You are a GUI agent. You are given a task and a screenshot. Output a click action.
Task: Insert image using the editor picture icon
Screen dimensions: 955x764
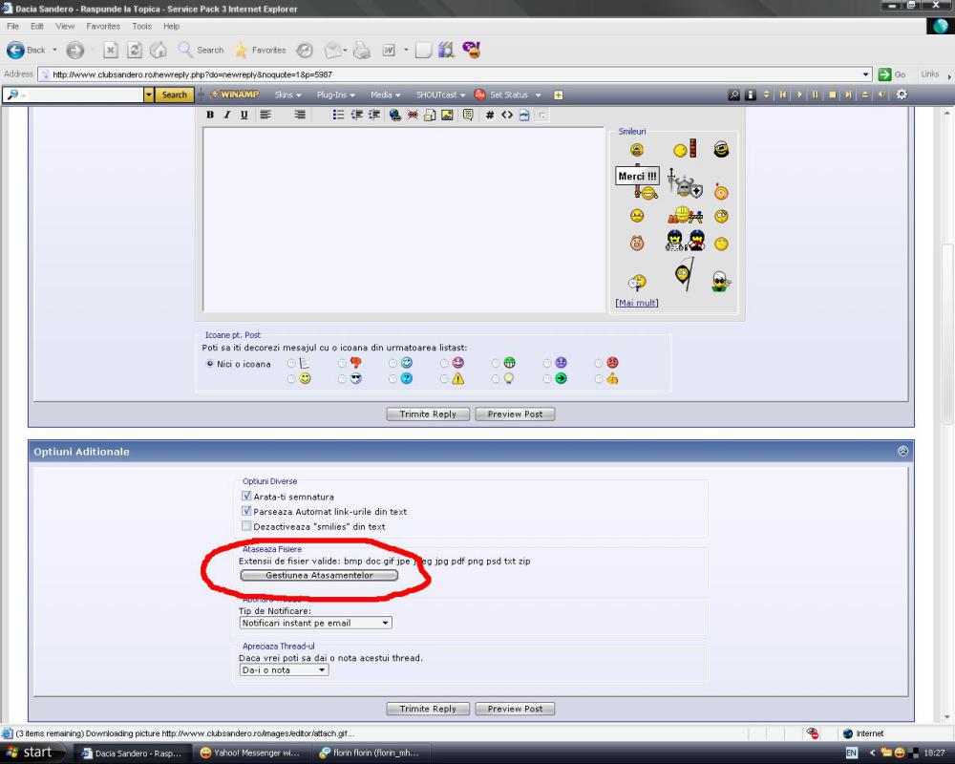tap(447, 115)
